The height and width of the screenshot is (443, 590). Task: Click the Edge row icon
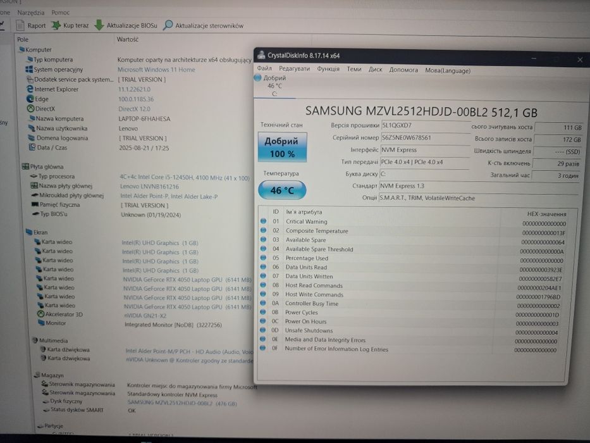pyautogui.click(x=30, y=99)
